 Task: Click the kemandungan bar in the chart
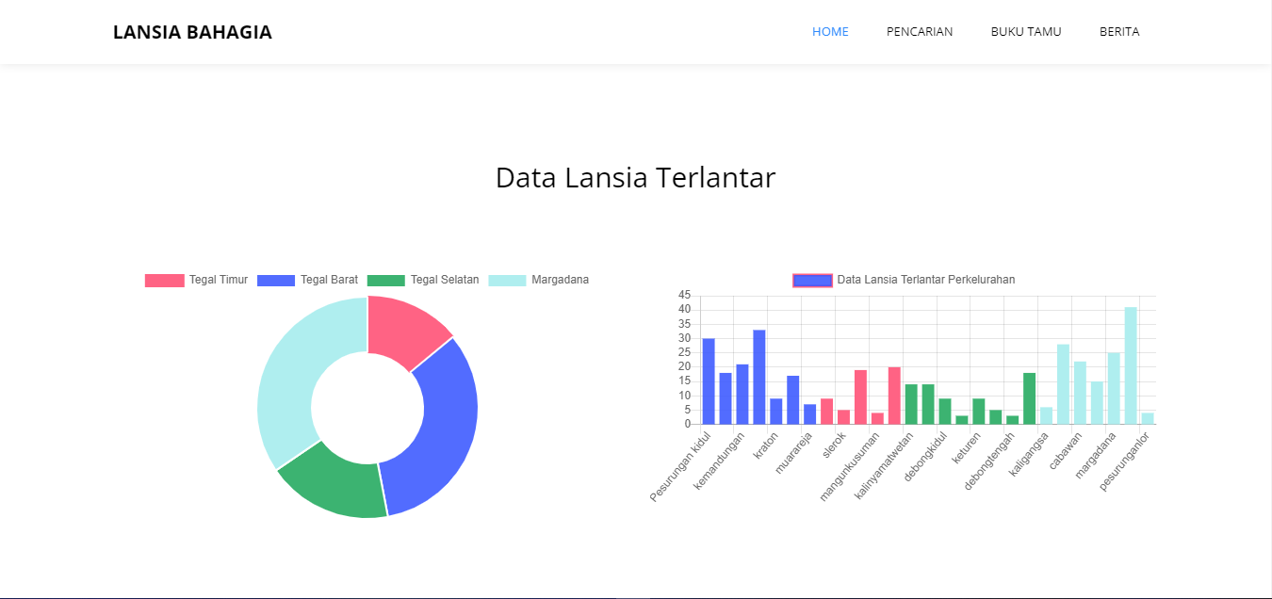tap(742, 394)
